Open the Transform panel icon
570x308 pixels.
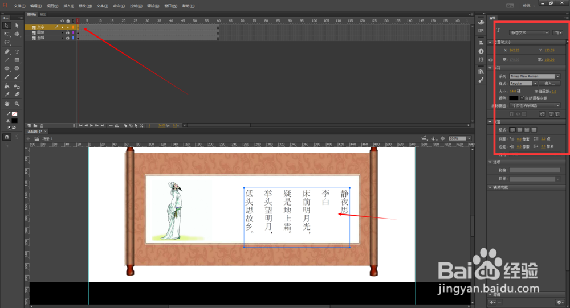coord(481,60)
